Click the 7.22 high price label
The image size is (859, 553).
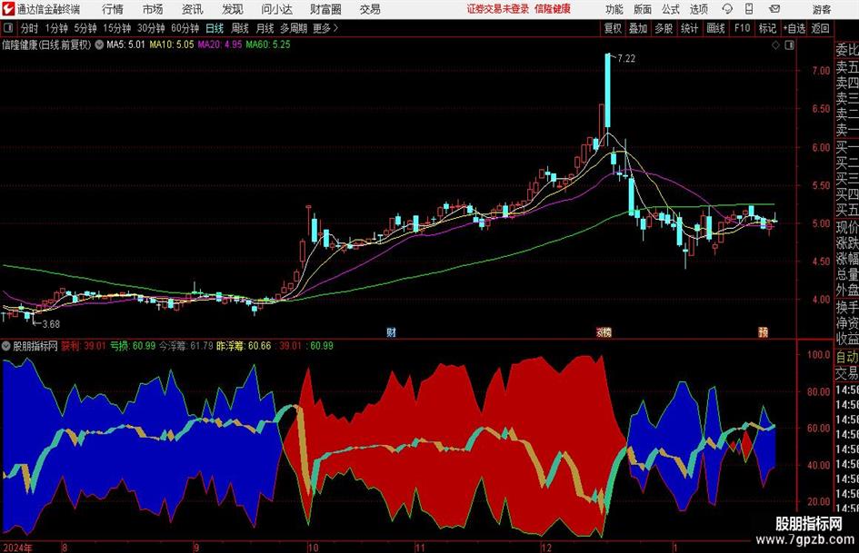[626, 58]
